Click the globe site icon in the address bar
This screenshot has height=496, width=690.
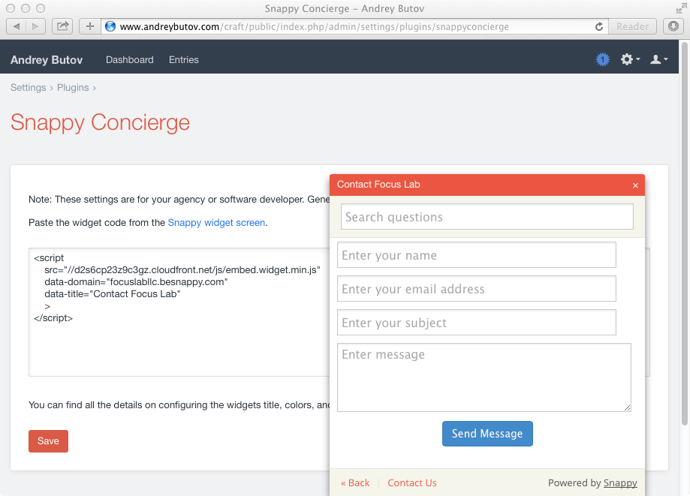[110, 26]
